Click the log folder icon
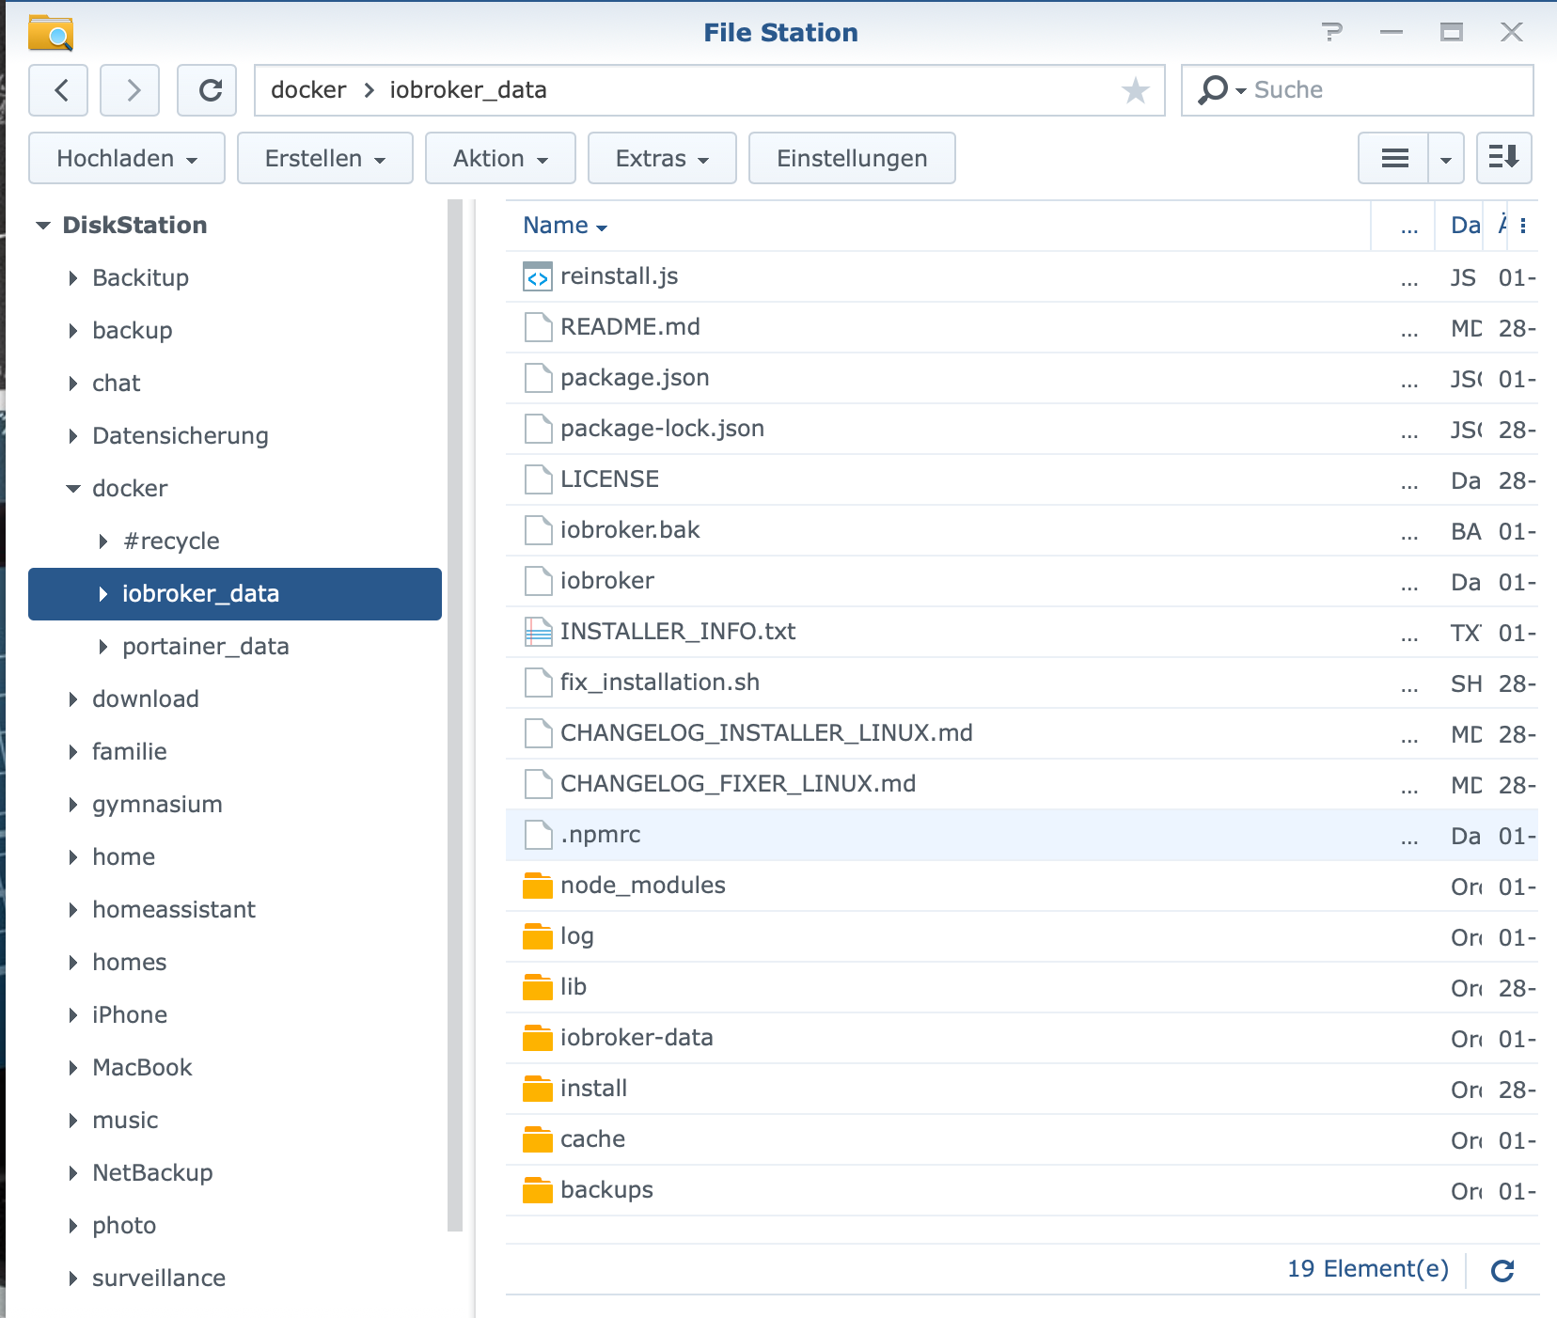 (x=538, y=936)
